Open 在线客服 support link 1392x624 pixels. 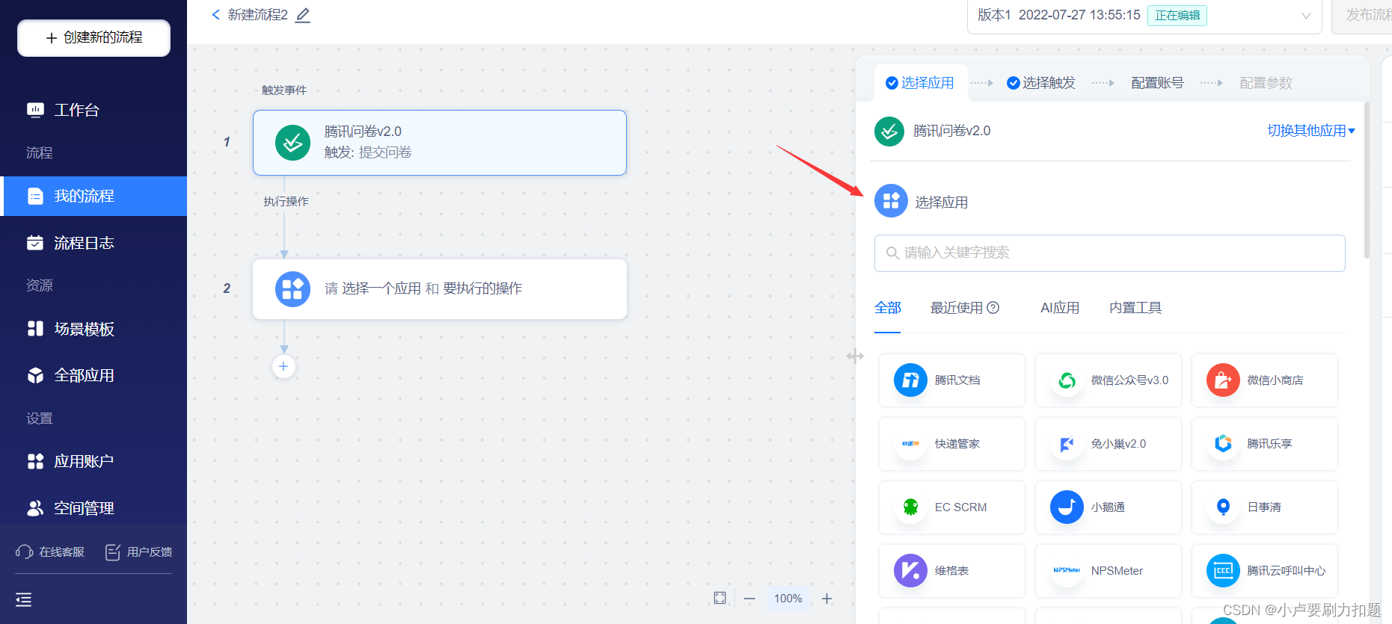[50, 552]
